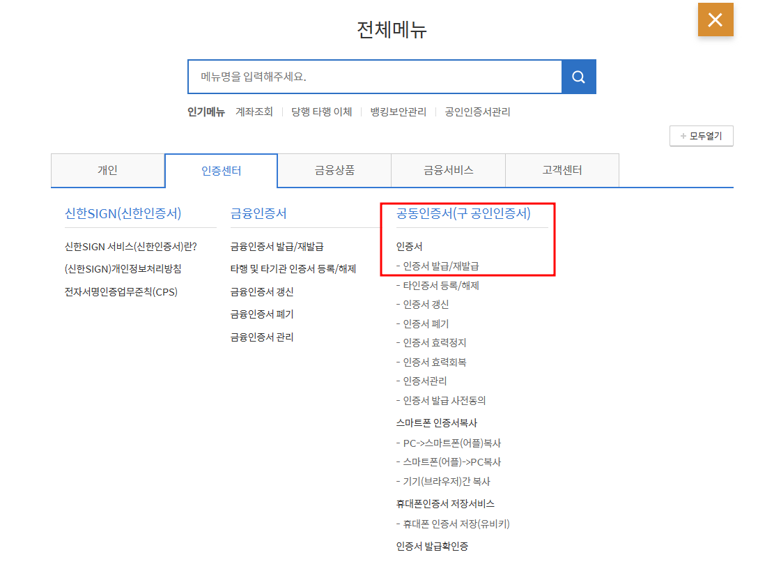Viewport: 758px width, 580px height.
Task: Select - 타인증서 등록/해제
Action: point(438,285)
